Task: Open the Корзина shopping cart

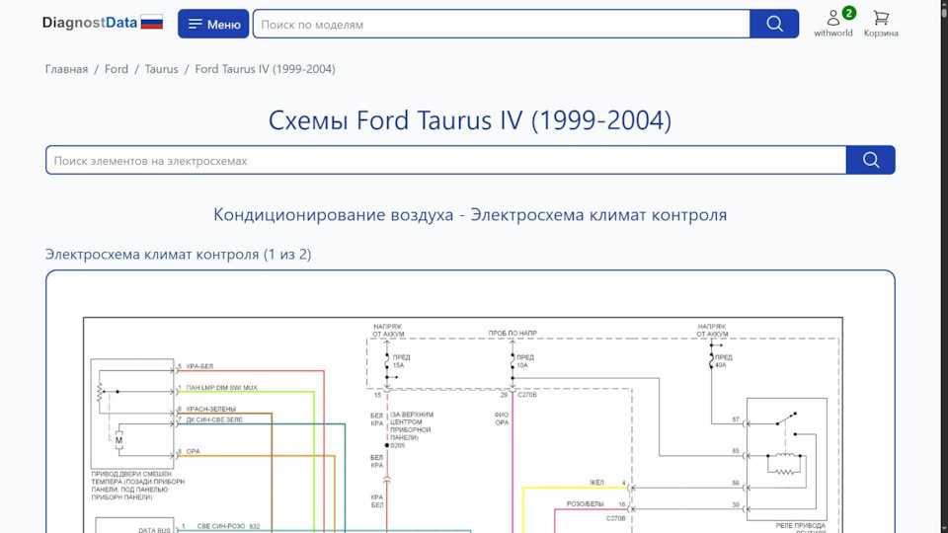Action: click(881, 23)
